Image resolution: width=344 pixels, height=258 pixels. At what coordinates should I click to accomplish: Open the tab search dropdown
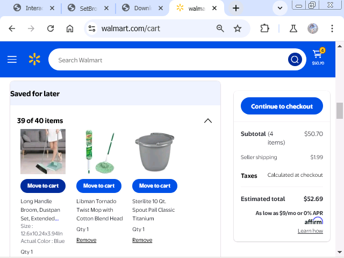pyautogui.click(x=280, y=9)
